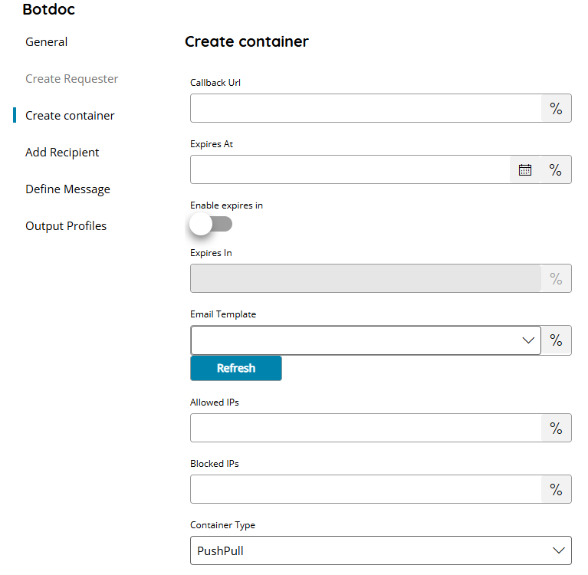Screen dimensions: 588x575
Task: Open the General settings tab
Action: click(47, 42)
